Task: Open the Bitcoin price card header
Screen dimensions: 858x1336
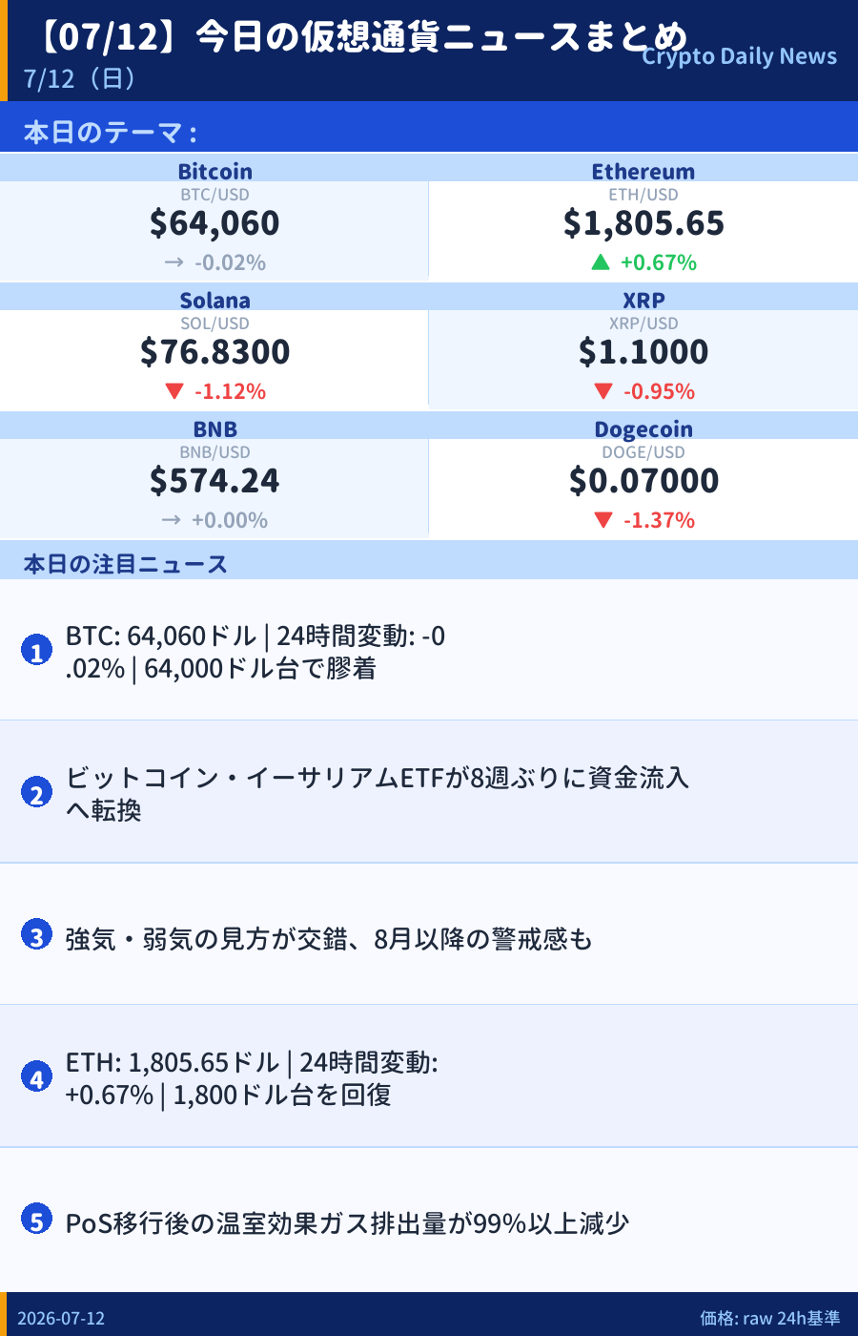Action: [214, 171]
